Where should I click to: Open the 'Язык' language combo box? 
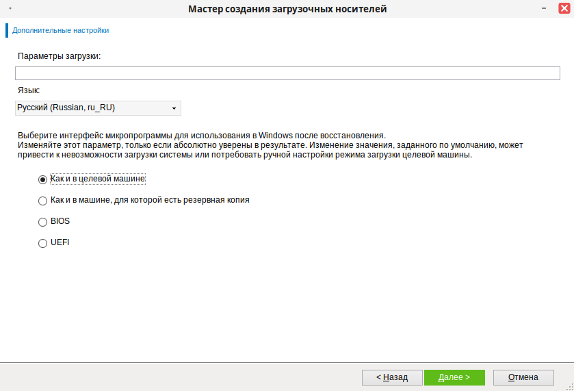pyautogui.click(x=98, y=108)
